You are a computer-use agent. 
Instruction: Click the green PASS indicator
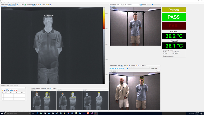click(x=174, y=17)
